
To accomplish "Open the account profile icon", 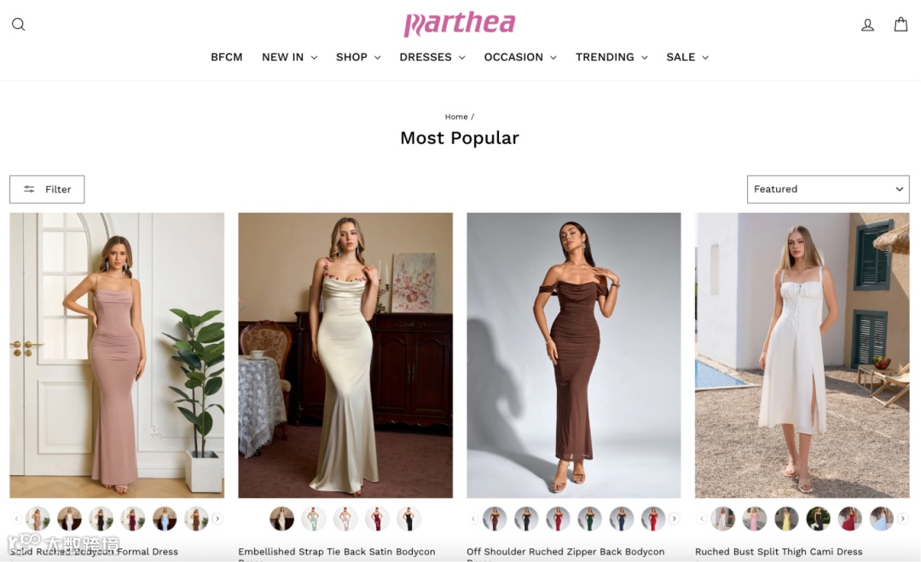I will [867, 25].
